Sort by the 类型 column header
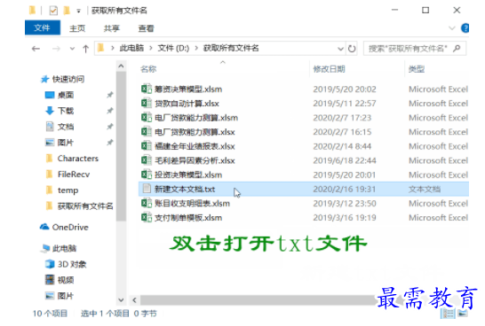 click(417, 69)
